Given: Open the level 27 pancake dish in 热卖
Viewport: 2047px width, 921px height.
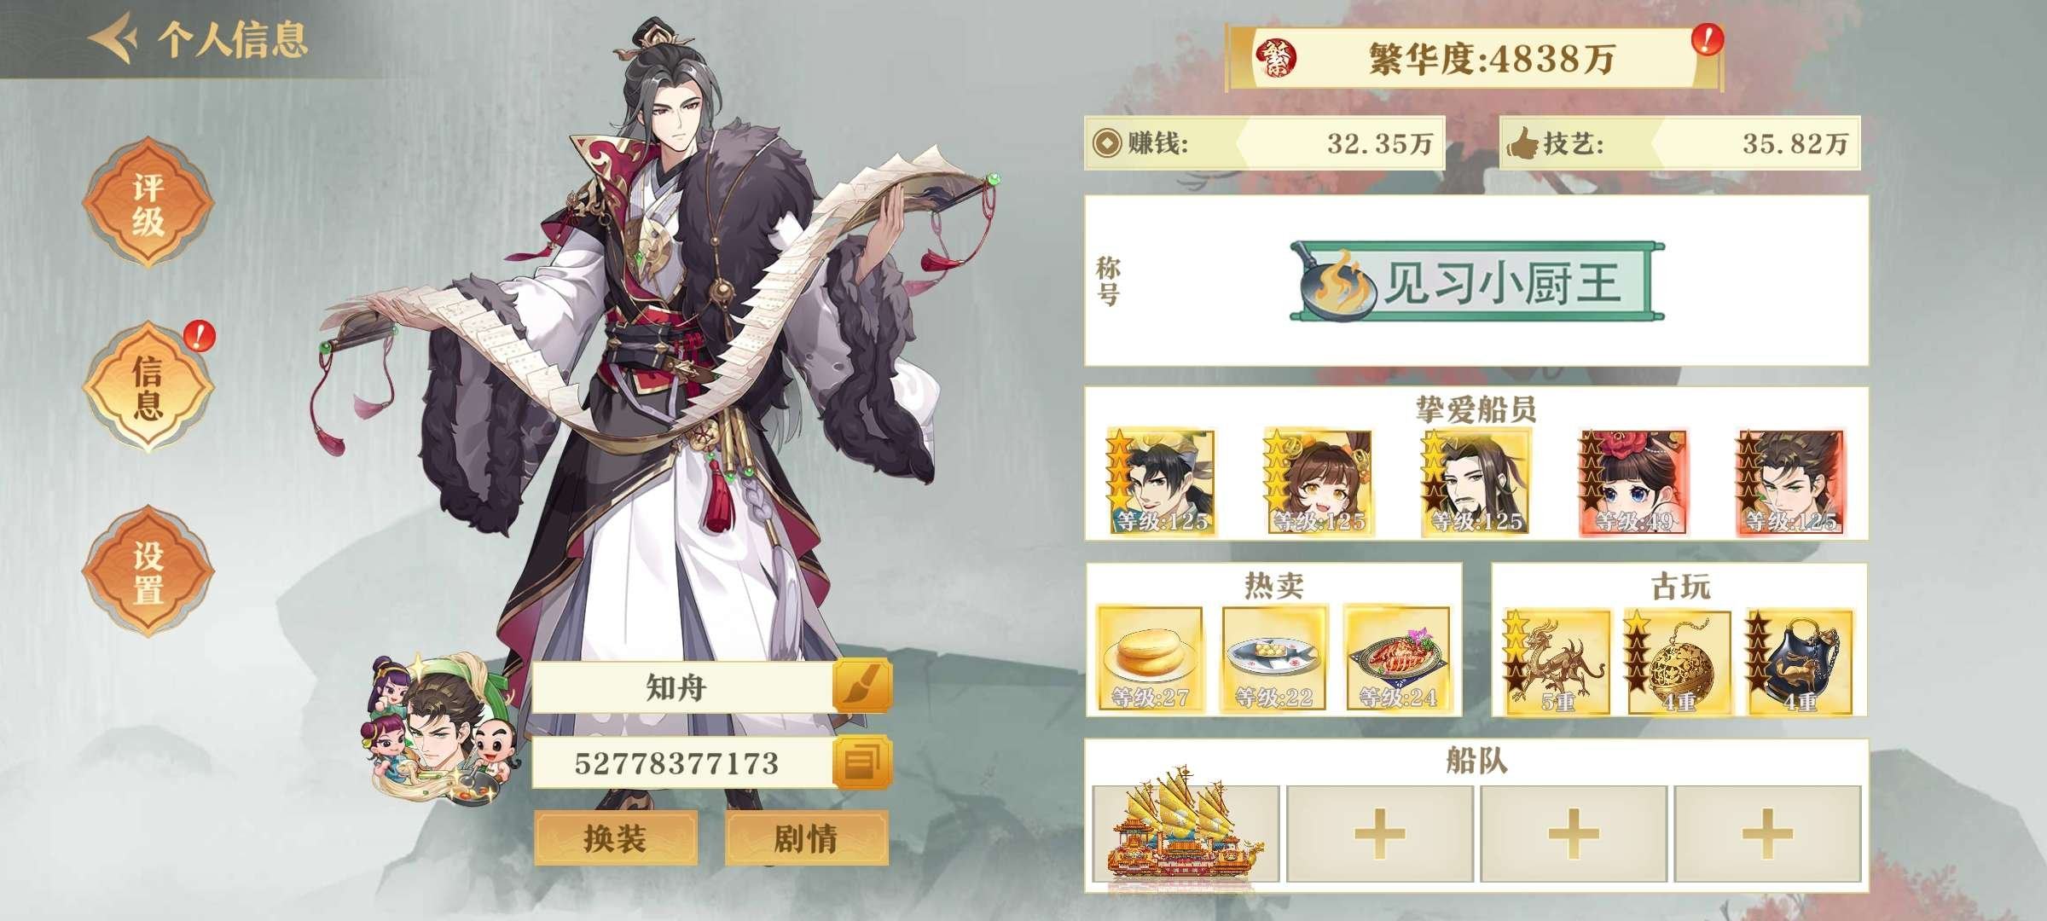Looking at the screenshot, I should coord(1150,658).
